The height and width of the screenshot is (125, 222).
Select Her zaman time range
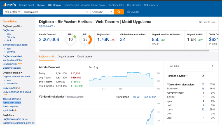(x=123, y=97)
